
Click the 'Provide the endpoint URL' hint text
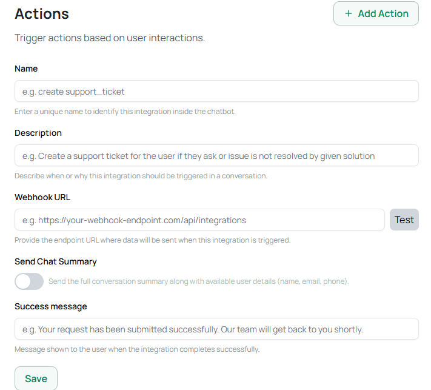coord(152,240)
